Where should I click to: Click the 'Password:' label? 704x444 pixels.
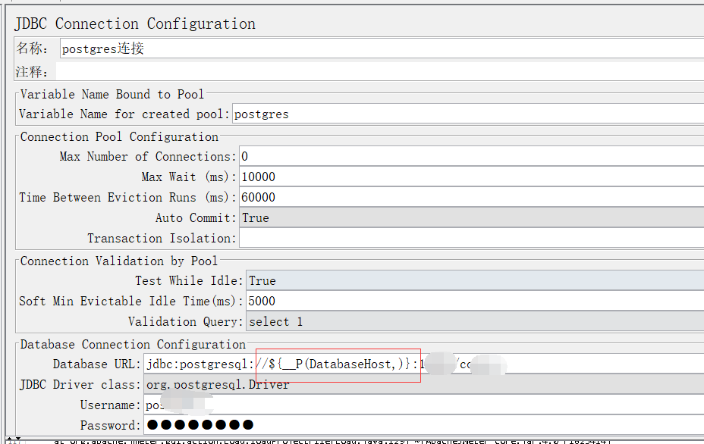(111, 425)
